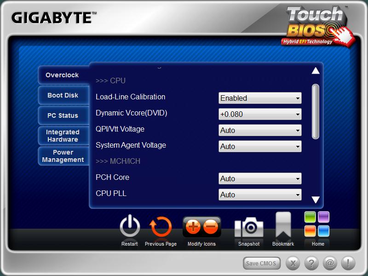Take a Snapshot with camera icon

(249, 228)
